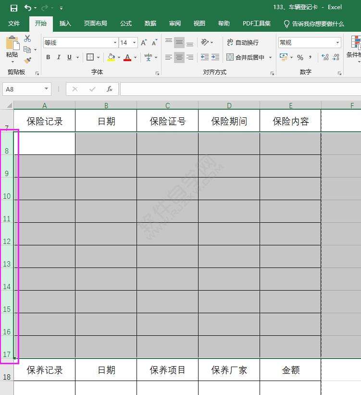Click the comma style icon

[311, 57]
